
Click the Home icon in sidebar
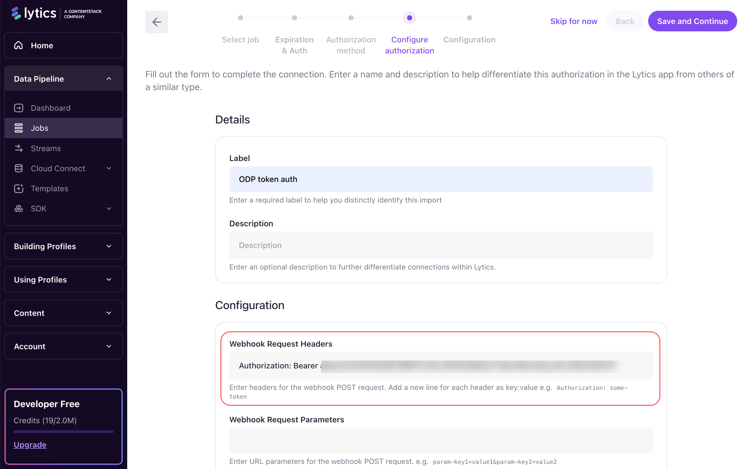[x=19, y=45]
